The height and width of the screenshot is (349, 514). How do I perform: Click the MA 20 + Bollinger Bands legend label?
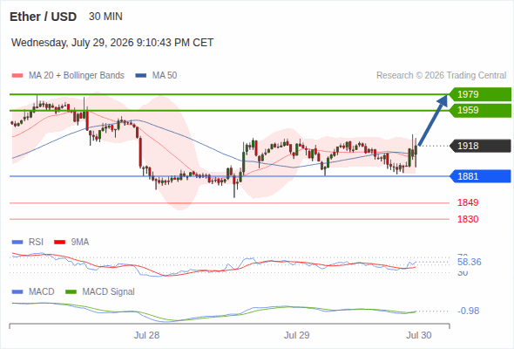click(x=77, y=76)
